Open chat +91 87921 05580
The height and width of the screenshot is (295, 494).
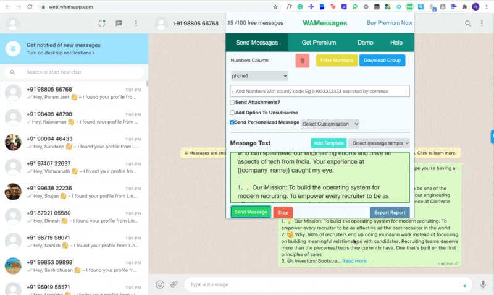(x=74, y=216)
